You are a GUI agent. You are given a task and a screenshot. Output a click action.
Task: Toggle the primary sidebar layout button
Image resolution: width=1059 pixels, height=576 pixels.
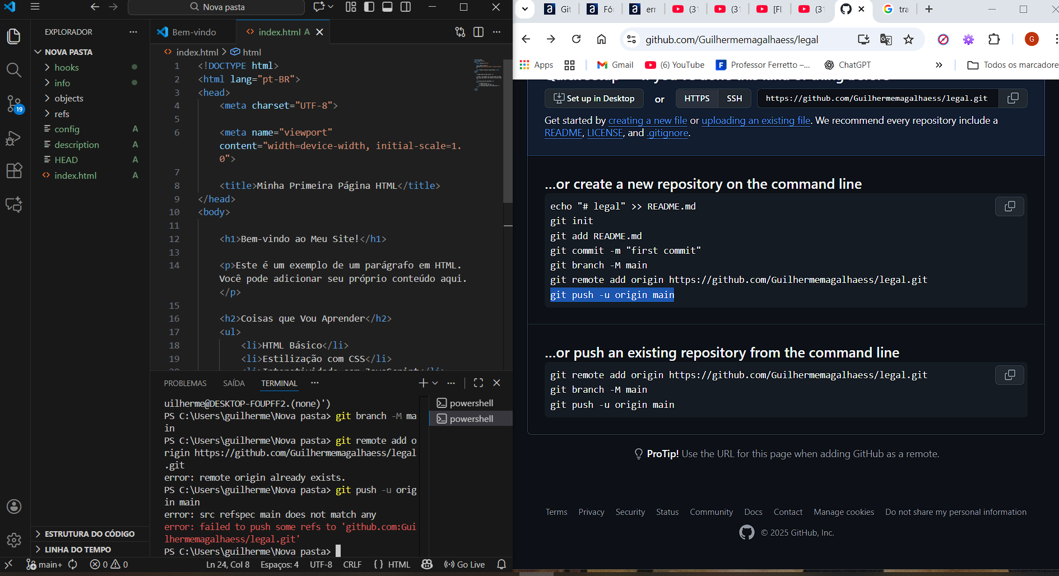(369, 7)
